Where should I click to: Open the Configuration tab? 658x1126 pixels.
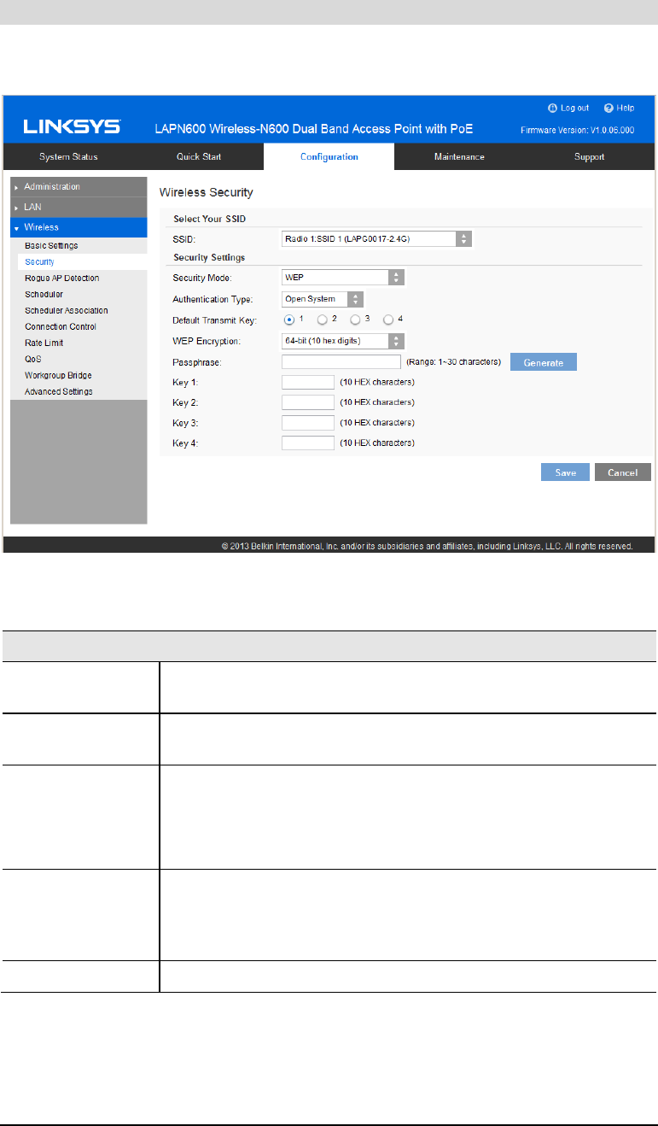pos(329,156)
